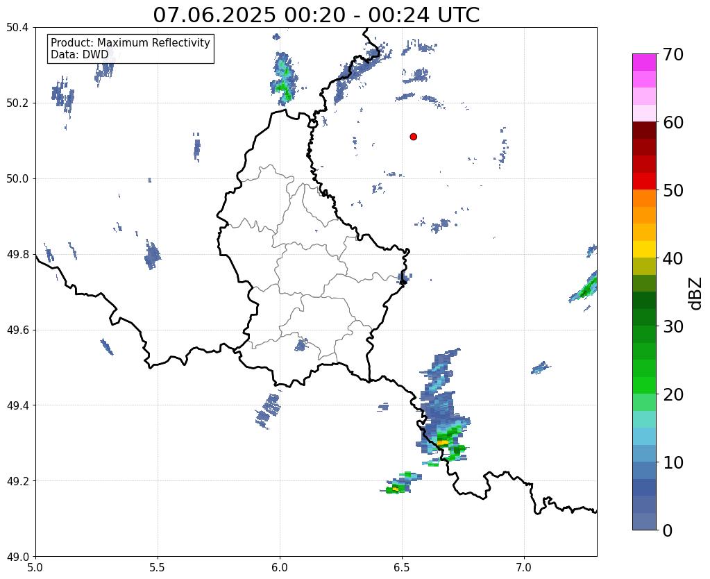Viewport: 710px width, 579px height.
Task: Click the 0 tick label on colorbar
Action: pos(668,530)
